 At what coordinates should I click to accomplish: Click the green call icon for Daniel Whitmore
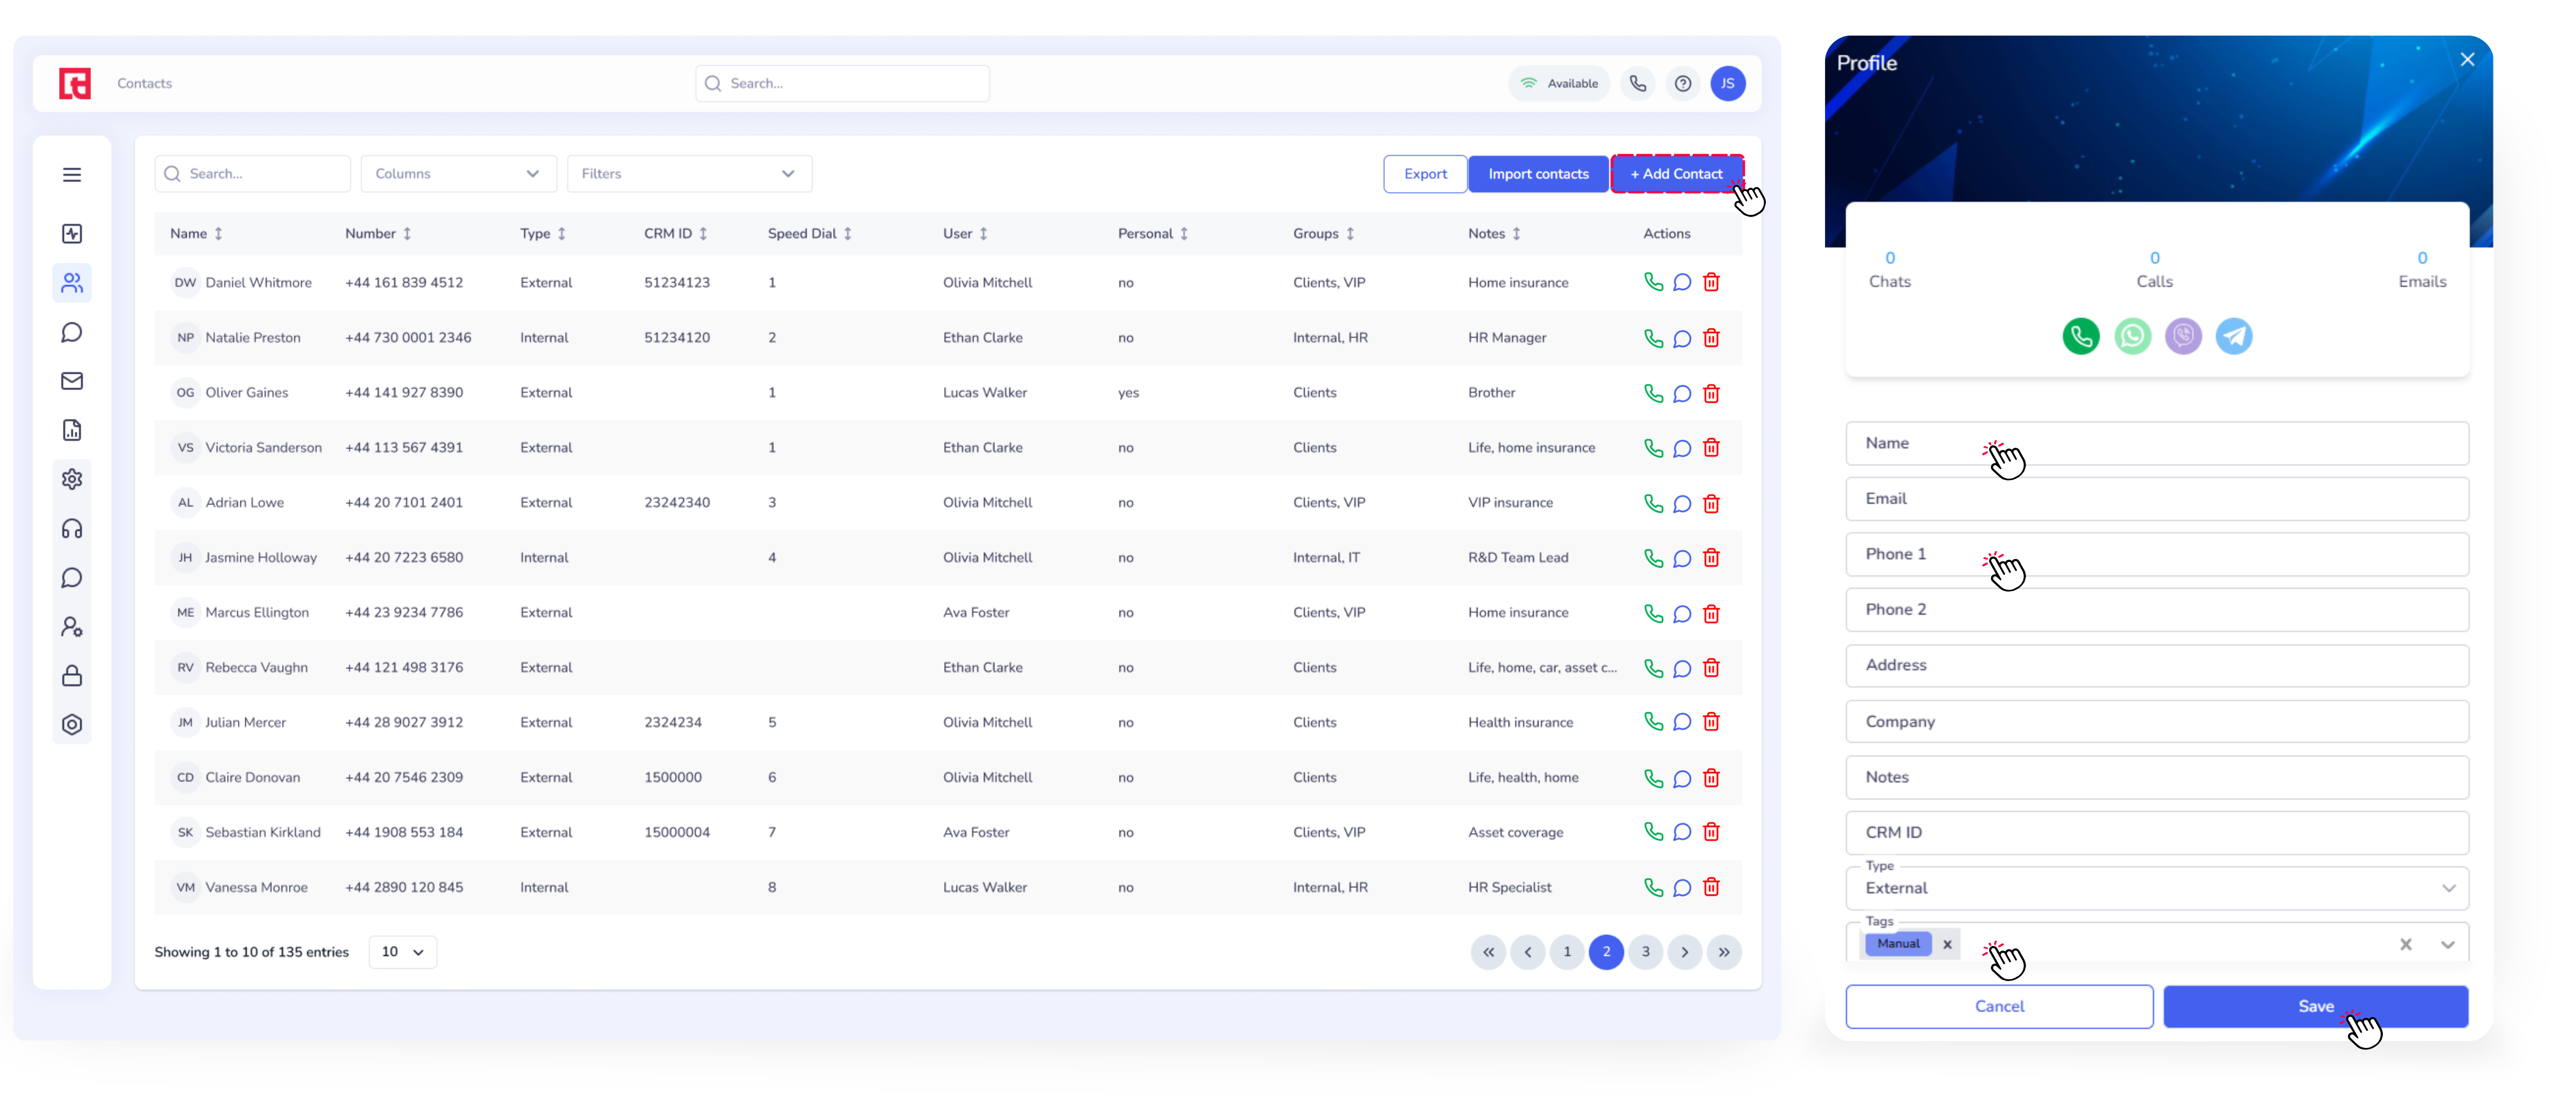1653,282
